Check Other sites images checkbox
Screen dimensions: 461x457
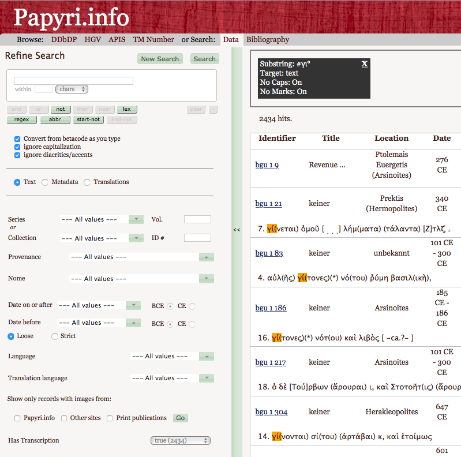(64, 418)
